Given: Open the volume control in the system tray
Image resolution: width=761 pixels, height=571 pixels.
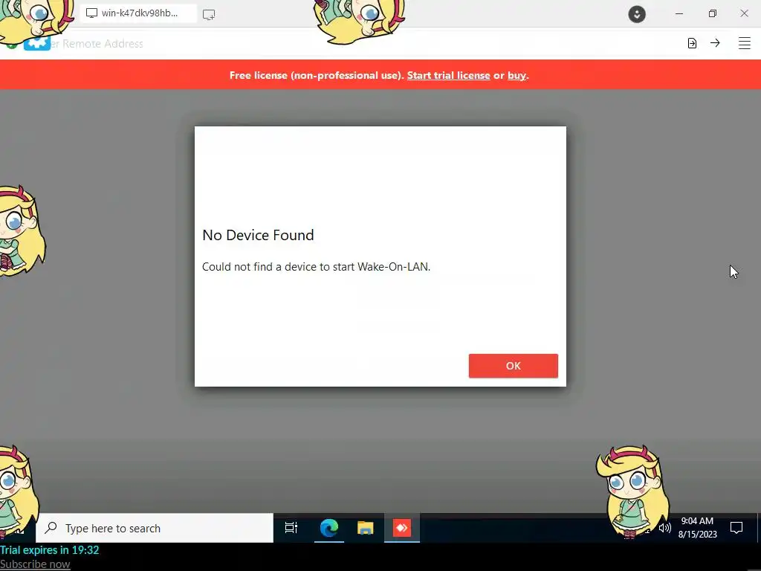Looking at the screenshot, I should 665,528.
